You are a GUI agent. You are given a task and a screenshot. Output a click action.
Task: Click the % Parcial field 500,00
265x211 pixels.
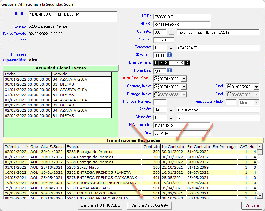click(x=160, y=55)
